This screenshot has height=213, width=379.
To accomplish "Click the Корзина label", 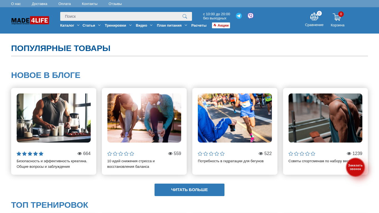I will click(x=338, y=25).
